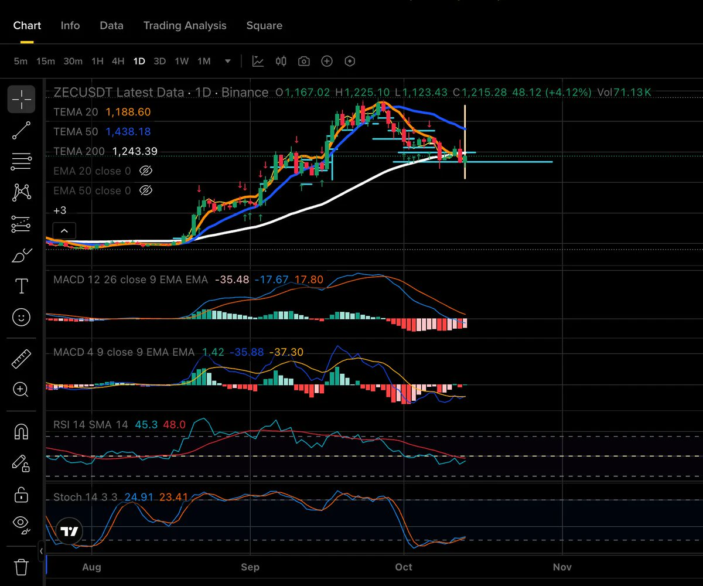Select the trend line drawing tool

[x=21, y=131]
